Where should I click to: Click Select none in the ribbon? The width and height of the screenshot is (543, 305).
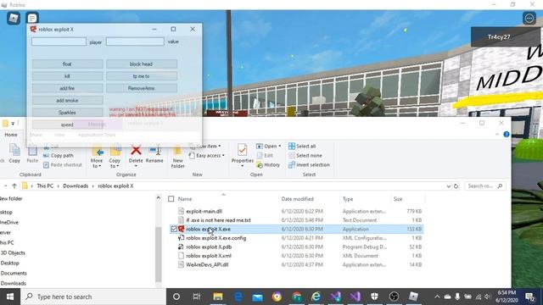[305, 156]
